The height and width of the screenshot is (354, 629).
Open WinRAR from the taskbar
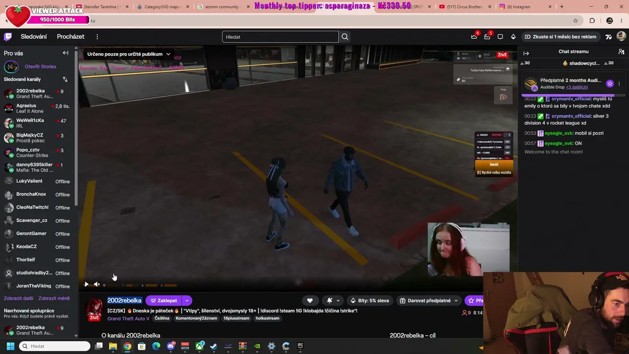(243, 346)
